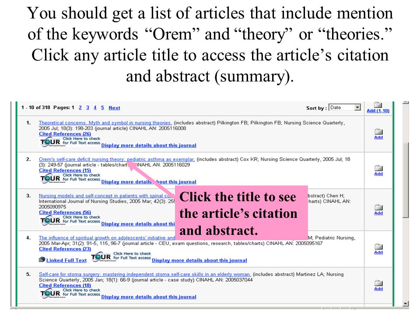The height and width of the screenshot is (315, 420).
Task: Display more journal details for article 3
Action: (138, 224)
